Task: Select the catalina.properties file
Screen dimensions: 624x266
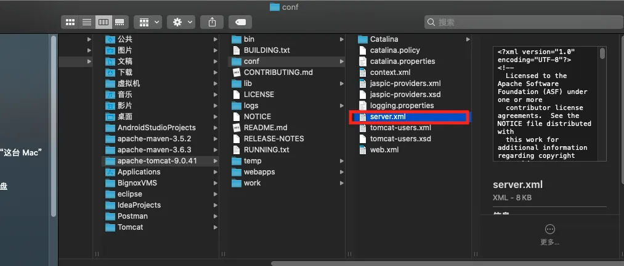Action: click(x=413, y=61)
